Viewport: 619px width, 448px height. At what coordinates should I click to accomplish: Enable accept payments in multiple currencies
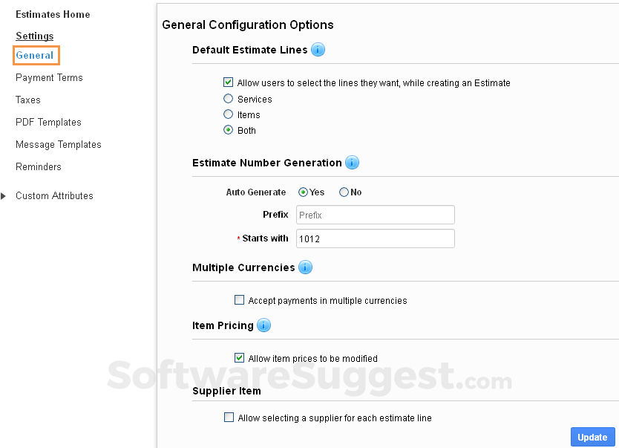pyautogui.click(x=239, y=300)
